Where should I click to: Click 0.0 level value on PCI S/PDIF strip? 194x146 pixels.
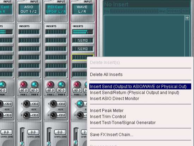tap(60, 132)
